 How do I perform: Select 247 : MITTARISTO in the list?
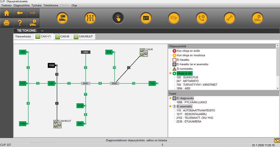(x=188, y=81)
